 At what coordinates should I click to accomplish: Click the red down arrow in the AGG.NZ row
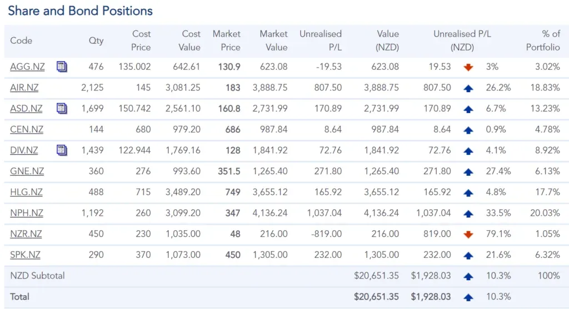(468, 67)
